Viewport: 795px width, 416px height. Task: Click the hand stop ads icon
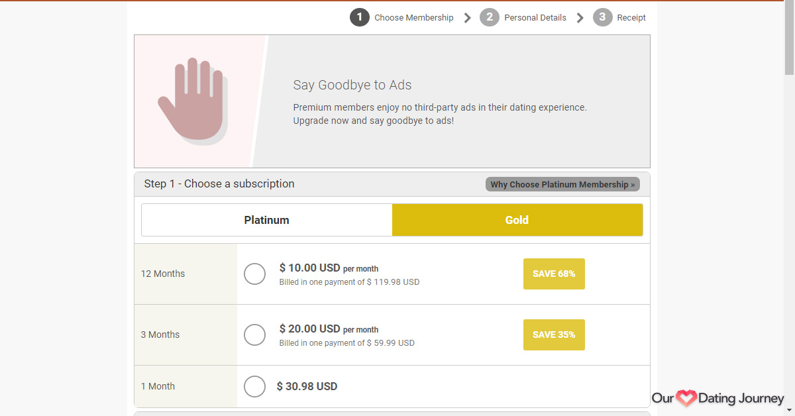(x=192, y=101)
